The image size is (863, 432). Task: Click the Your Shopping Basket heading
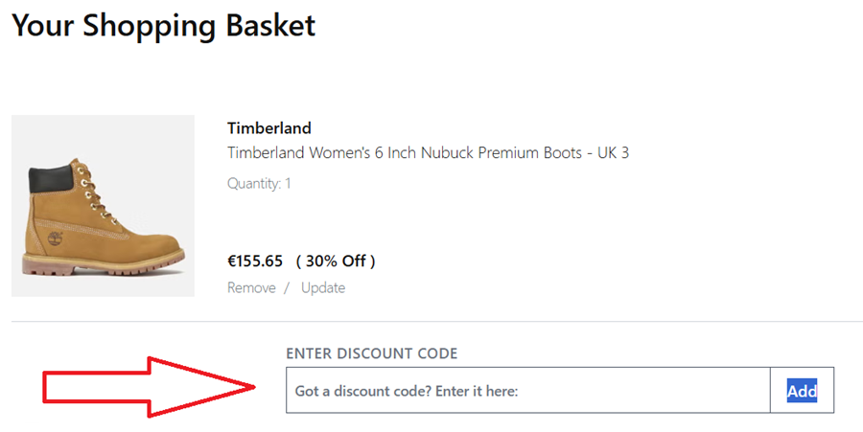point(163,25)
